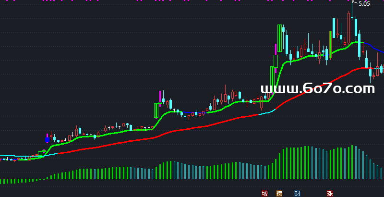Click the red 涨 marker icon
Image resolution: width=384 pixels, height=197 pixels.
point(330,194)
